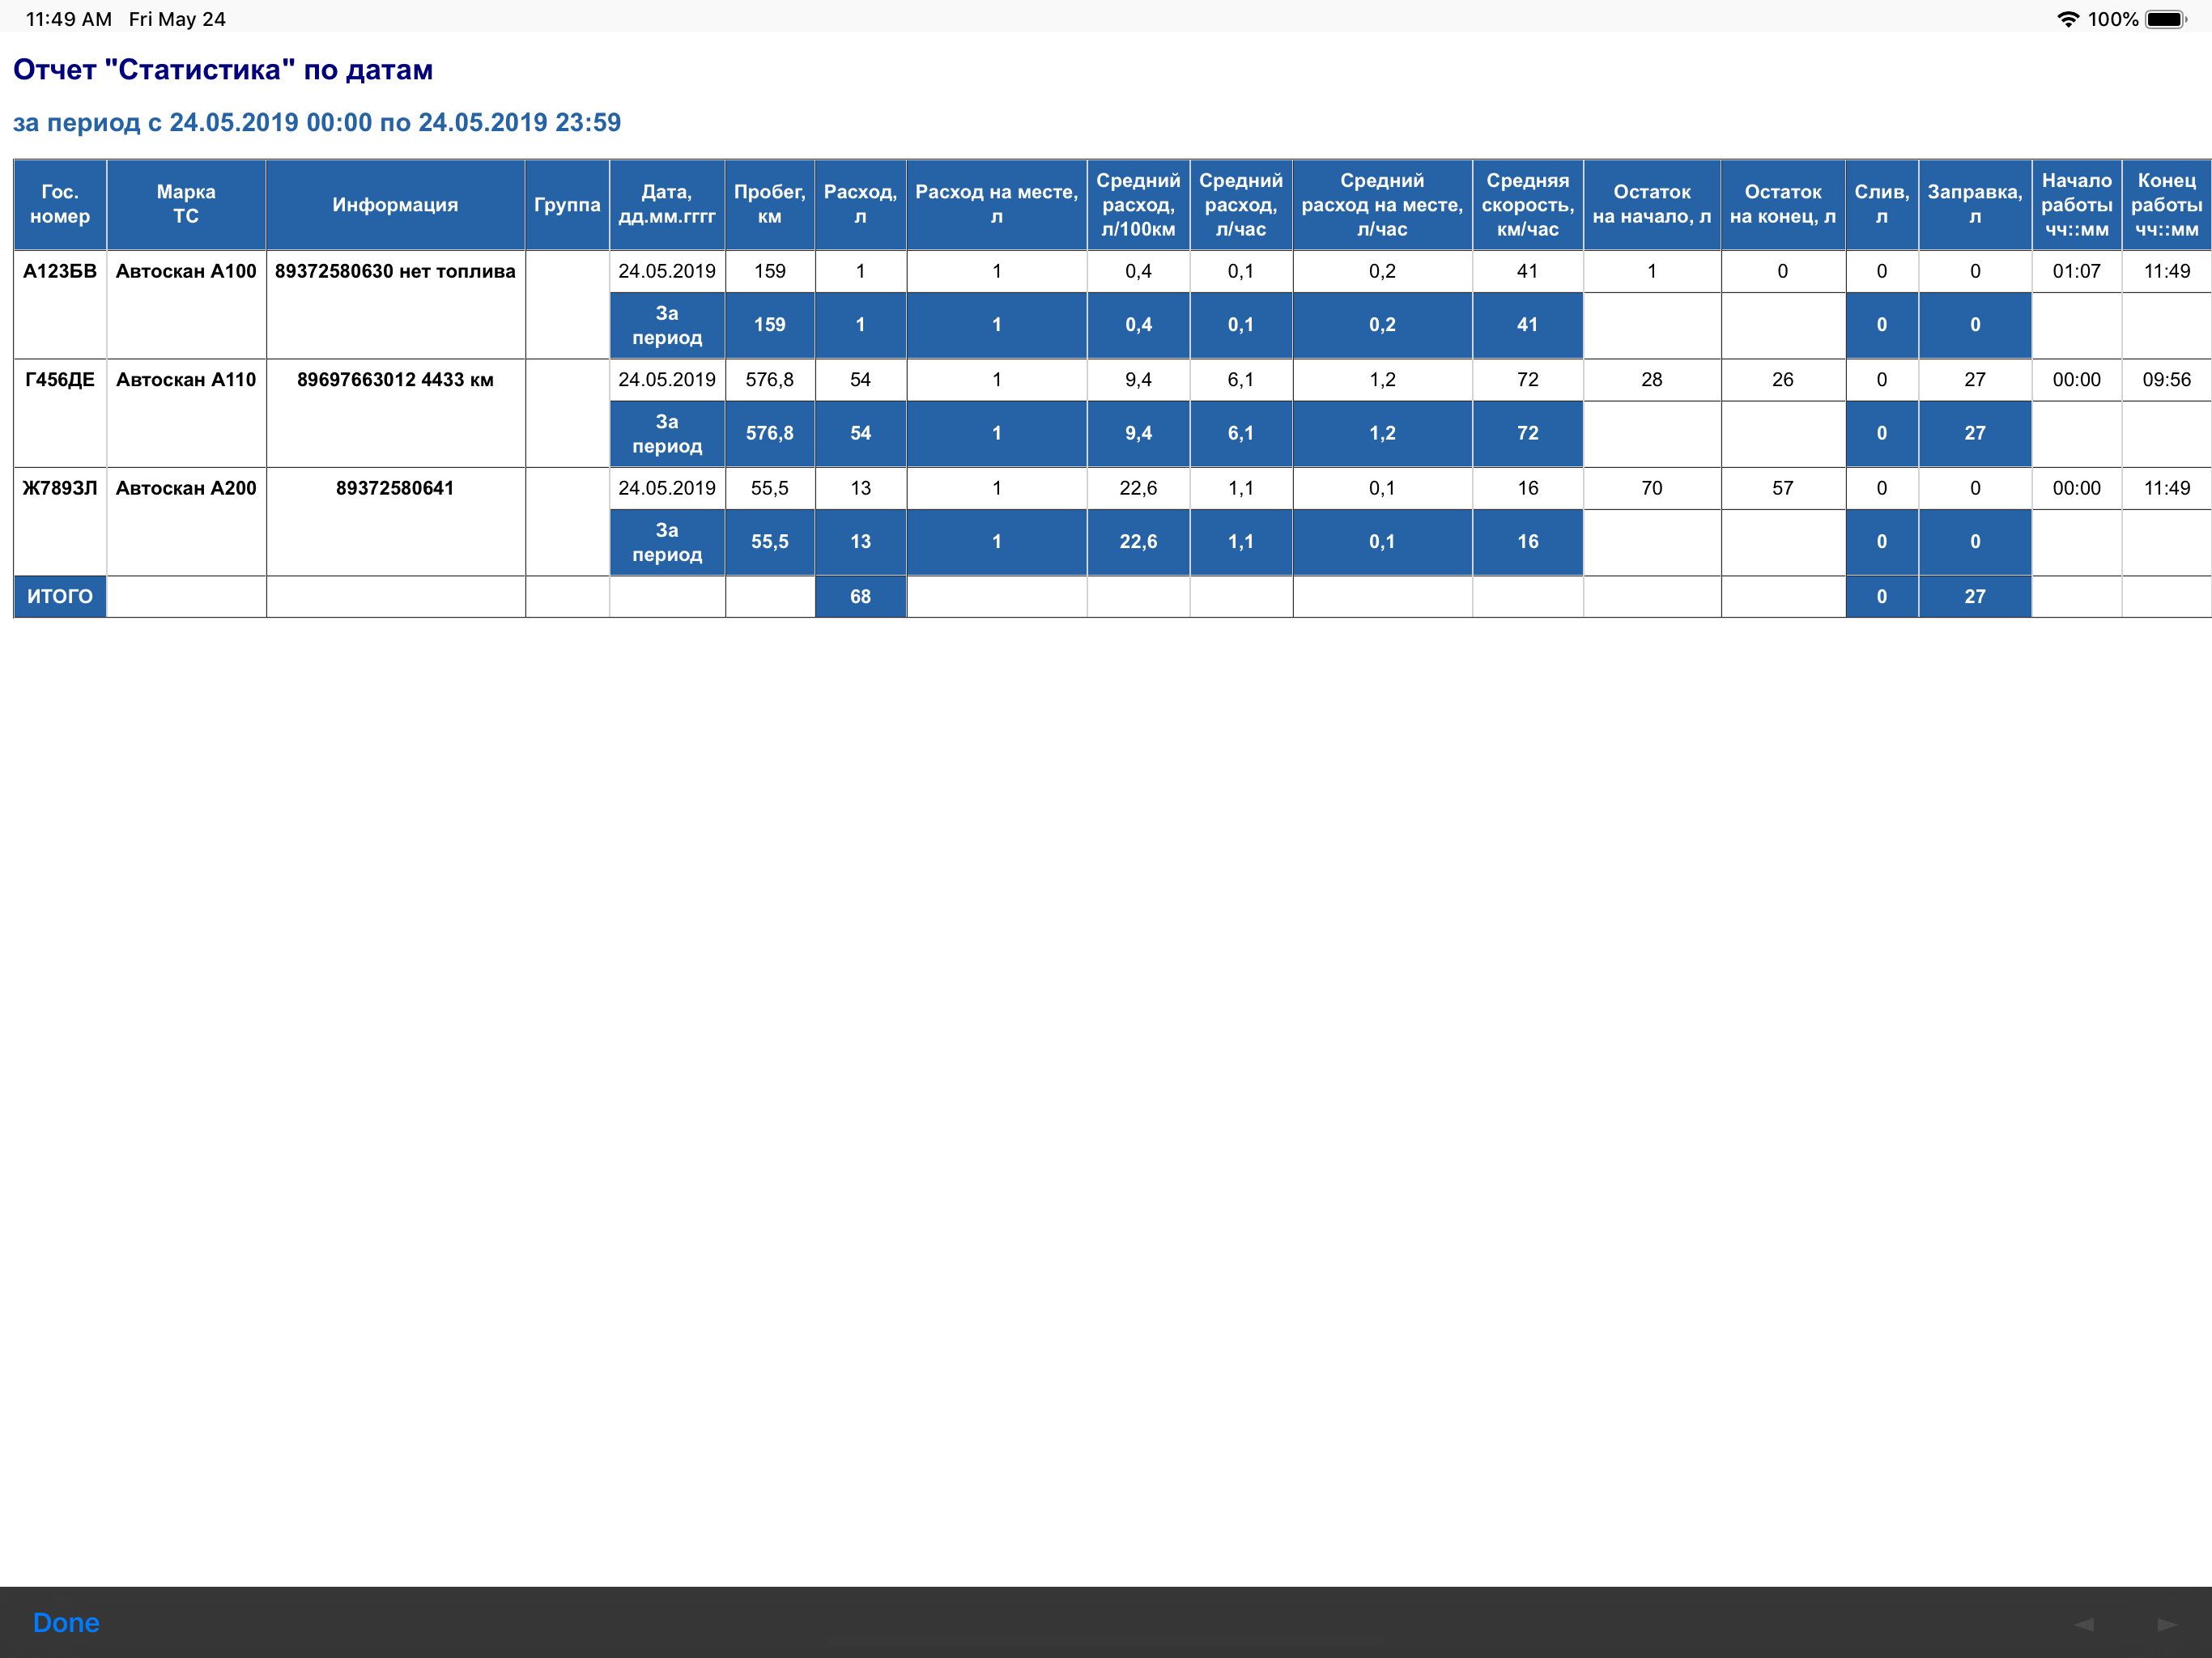Click the 'Конец работы' column header
2212x1658 pixels.
[x=2167, y=204]
